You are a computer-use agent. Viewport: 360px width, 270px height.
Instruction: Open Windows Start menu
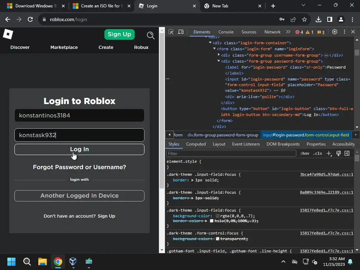(12, 262)
